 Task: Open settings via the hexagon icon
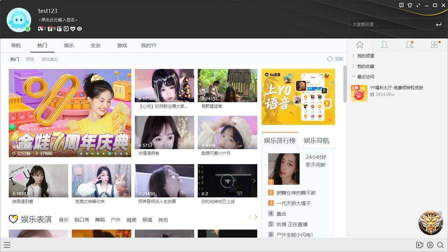(x=430, y=245)
